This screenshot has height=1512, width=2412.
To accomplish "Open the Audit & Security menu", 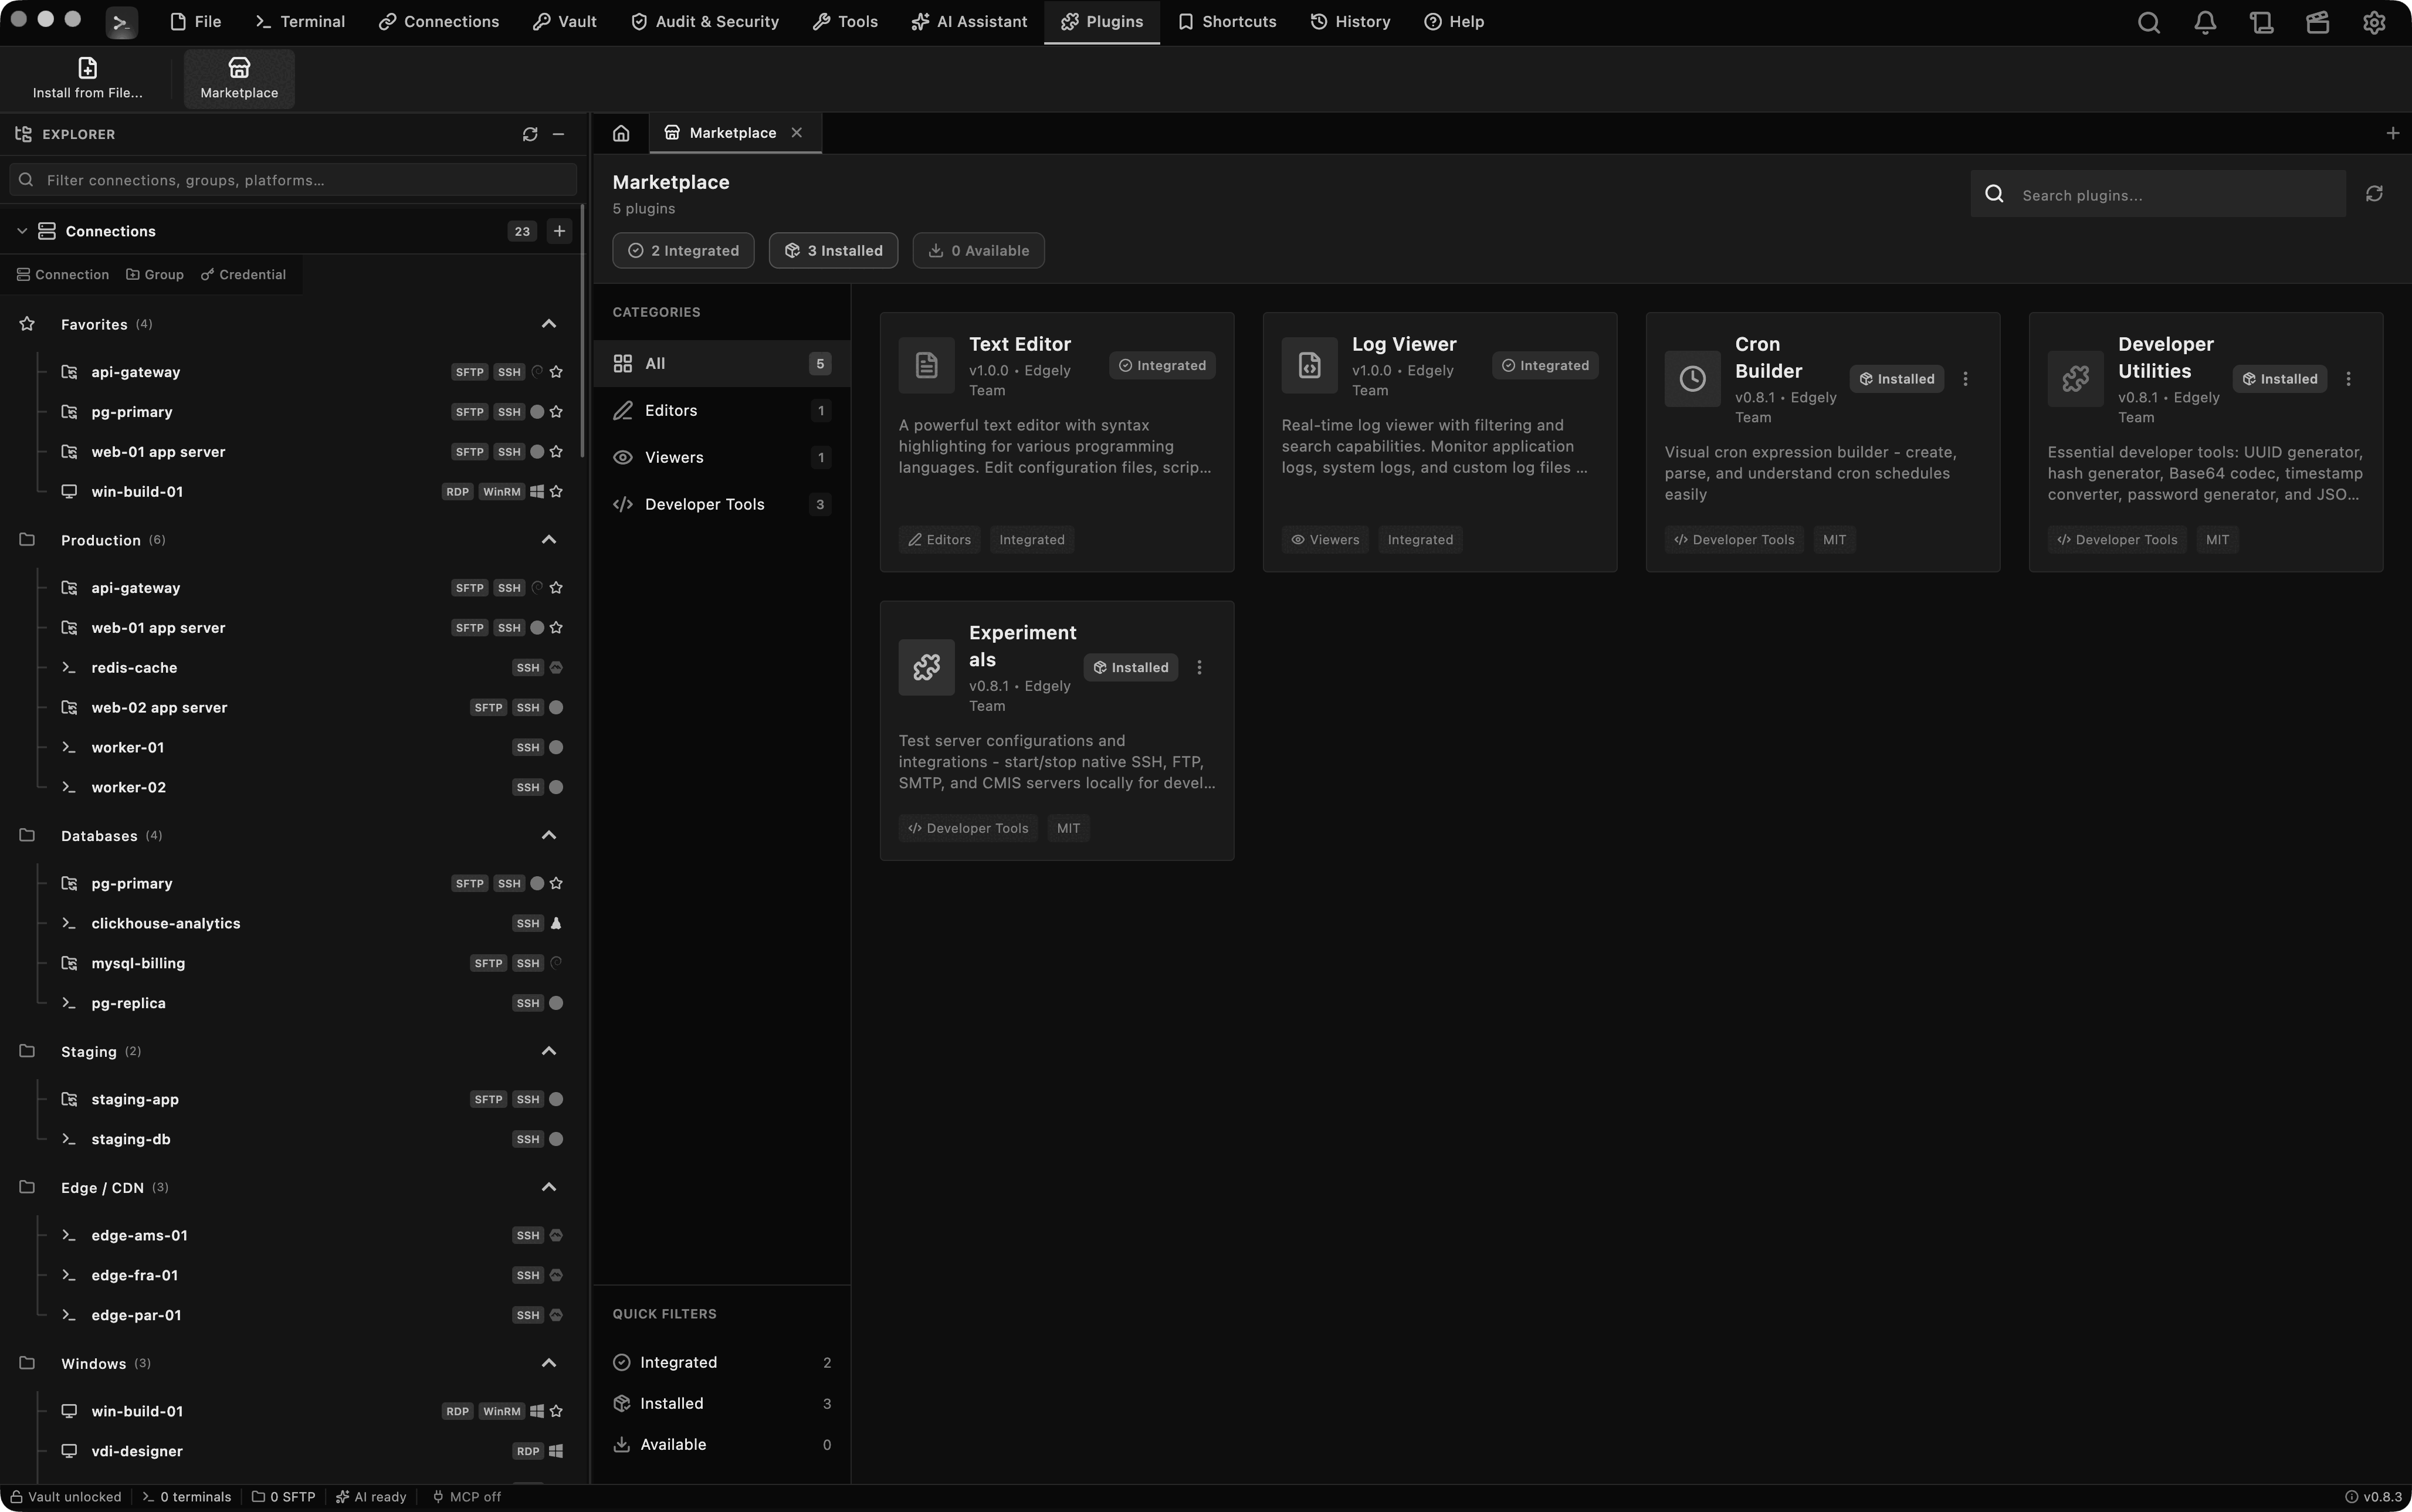I will tap(705, 22).
